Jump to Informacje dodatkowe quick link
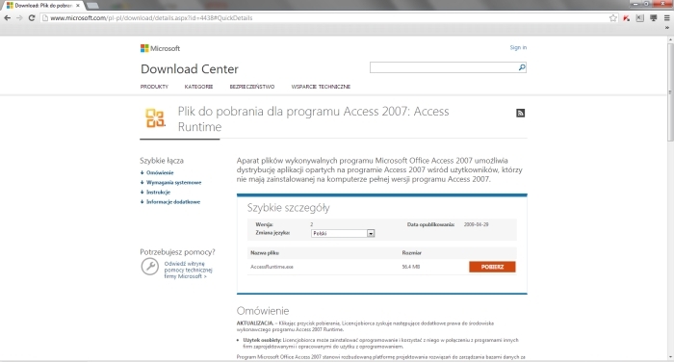Image resolution: width=674 pixels, height=362 pixels. (173, 202)
